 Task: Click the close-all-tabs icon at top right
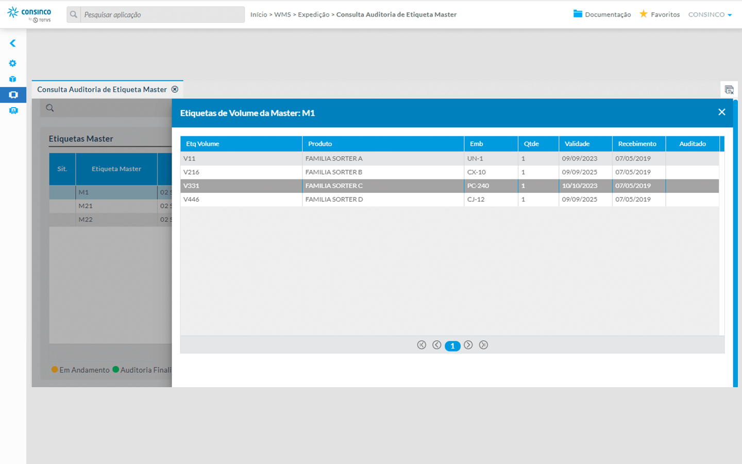pyautogui.click(x=729, y=90)
